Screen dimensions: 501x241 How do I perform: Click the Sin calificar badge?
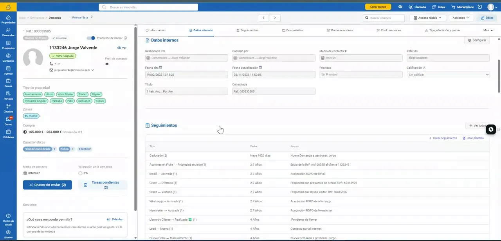tap(59, 38)
